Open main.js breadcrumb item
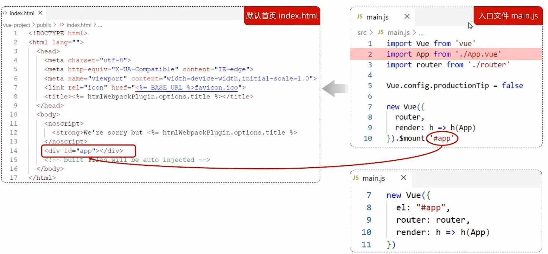The height and width of the screenshot is (254, 548). (x=398, y=33)
